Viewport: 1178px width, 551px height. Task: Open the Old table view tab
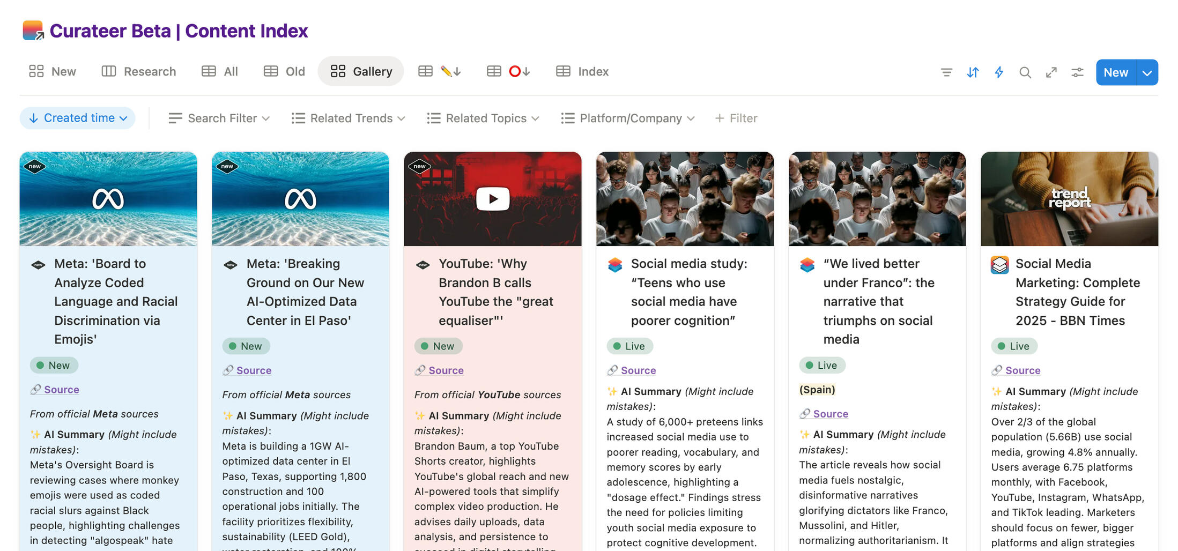pos(284,71)
